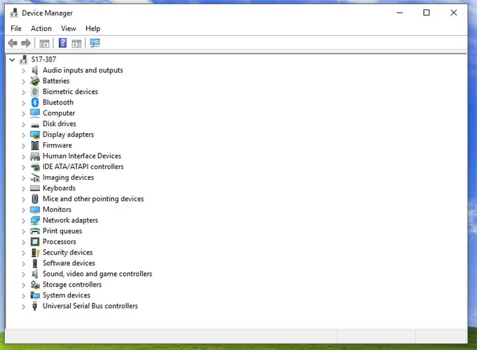Image resolution: width=477 pixels, height=350 pixels.
Task: Click the Security devices key icon
Action: [35, 253]
